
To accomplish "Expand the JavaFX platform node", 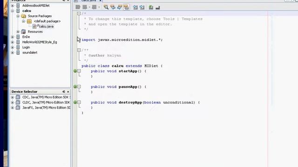I will click(x=13, y=108).
